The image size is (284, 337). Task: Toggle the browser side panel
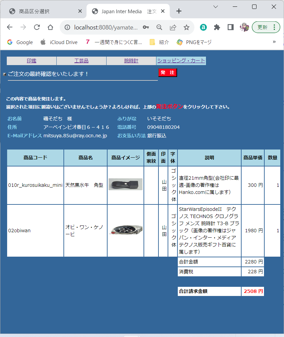230,27
